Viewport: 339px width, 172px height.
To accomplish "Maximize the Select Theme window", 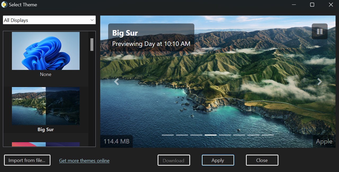I will 312,5.
